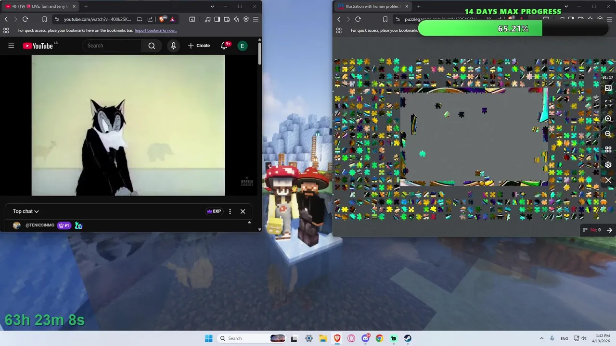The height and width of the screenshot is (346, 616).
Task: Open the apps grid icon in YouTube bookmarks bar
Action: [6, 30]
